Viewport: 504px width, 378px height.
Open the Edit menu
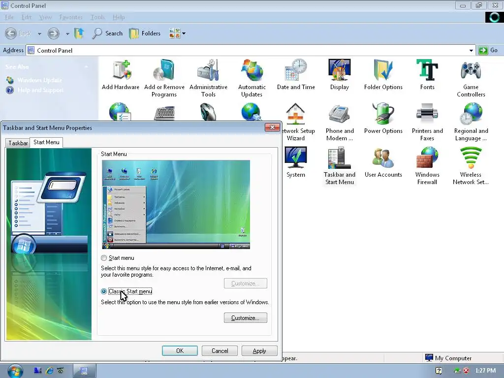tap(27, 17)
